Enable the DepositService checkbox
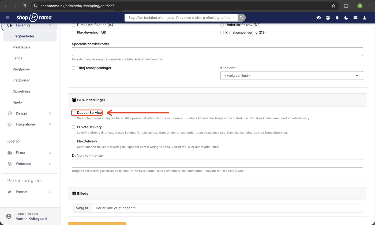Screen dimensions: 375x225 74,113
